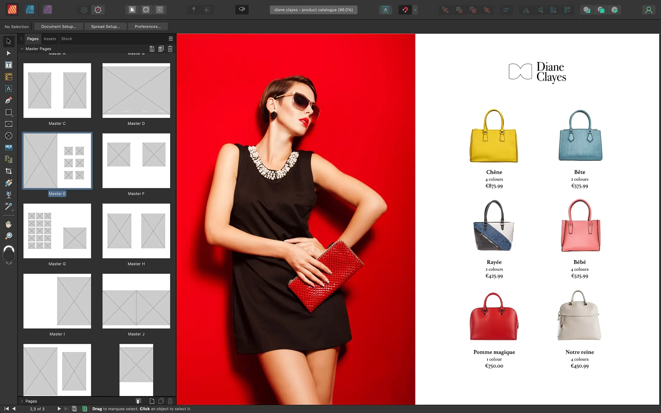This screenshot has height=413, width=661.
Task: Switch to the Designer persona
Action: 30,10
